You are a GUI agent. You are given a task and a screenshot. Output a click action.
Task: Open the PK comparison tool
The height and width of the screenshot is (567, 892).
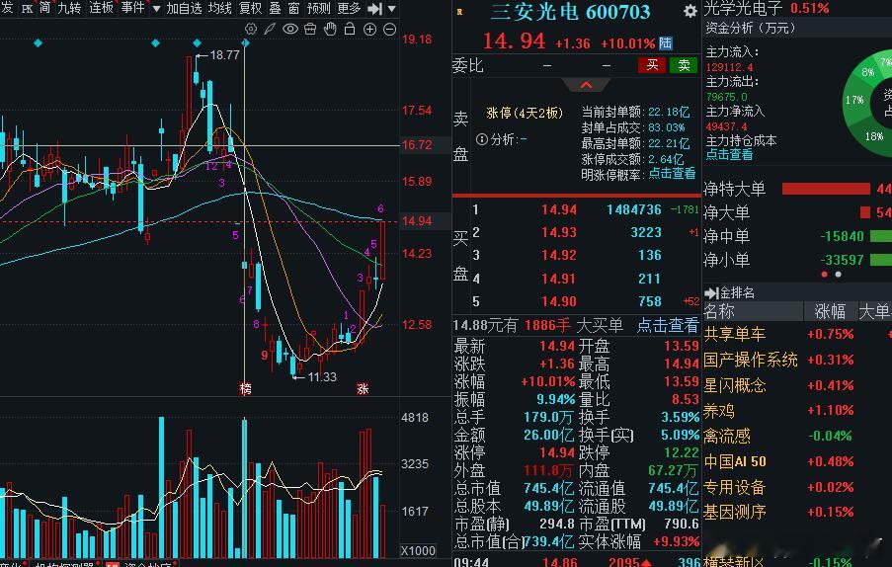(27, 9)
